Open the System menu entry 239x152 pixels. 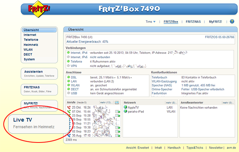[29, 59]
